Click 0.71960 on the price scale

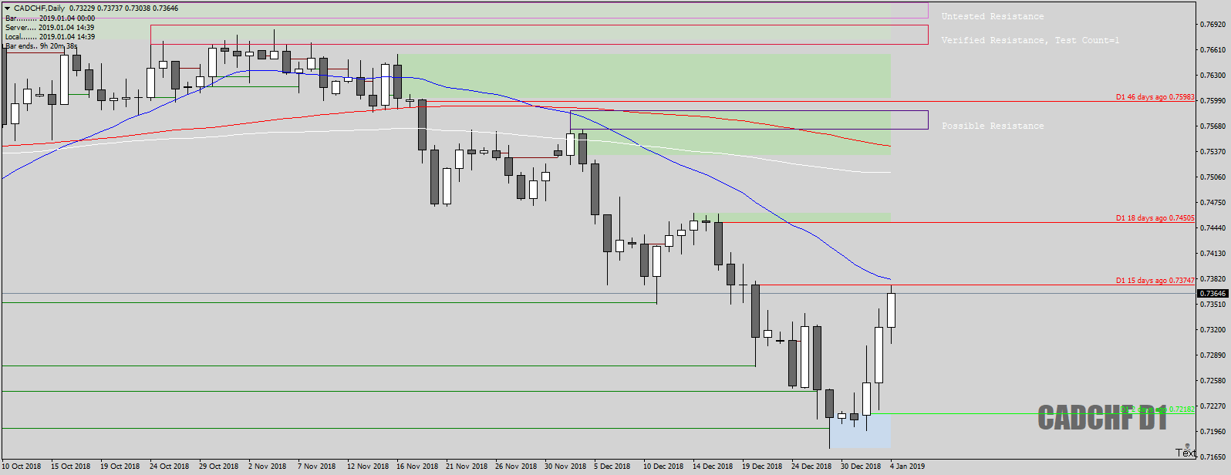click(x=1212, y=432)
